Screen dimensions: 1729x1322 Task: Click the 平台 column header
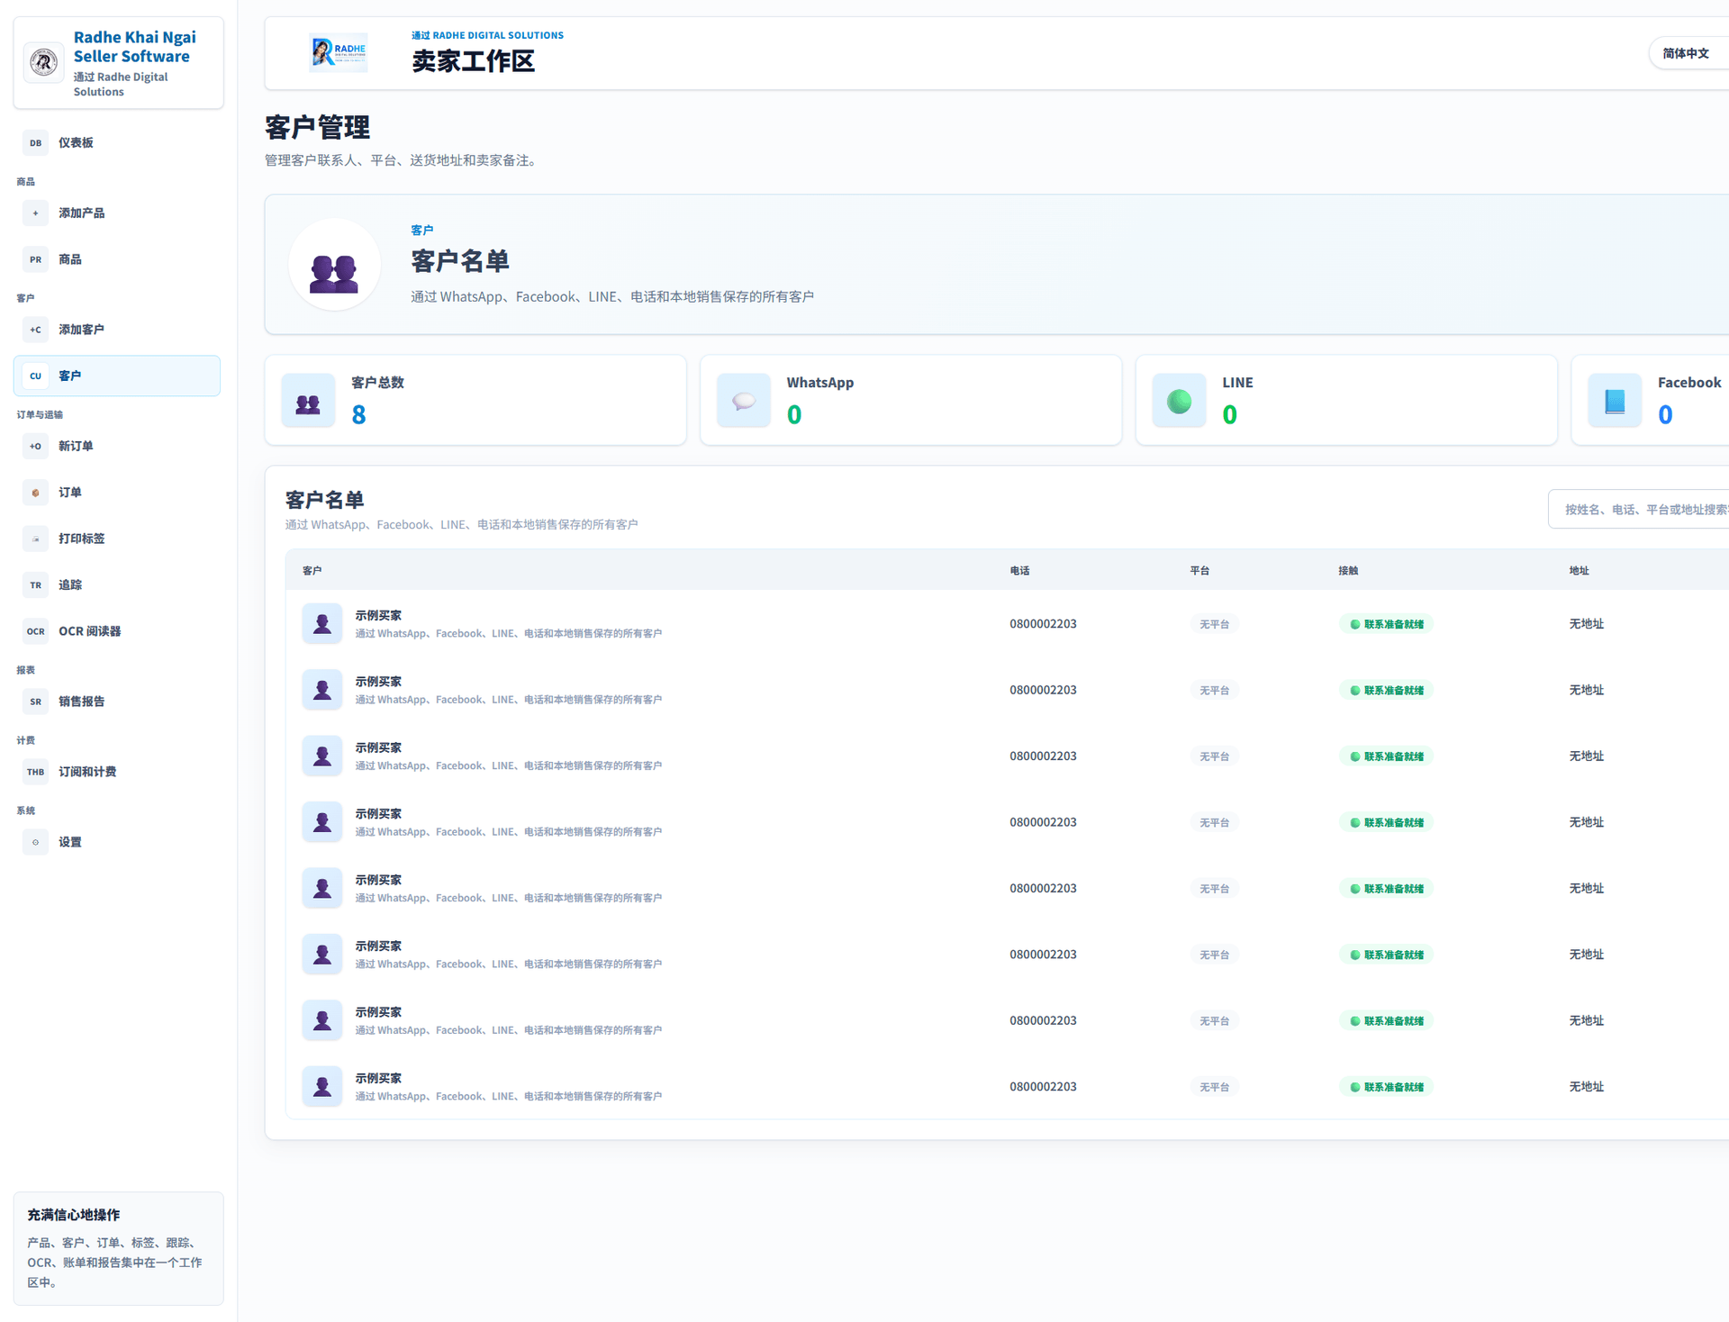click(1199, 571)
